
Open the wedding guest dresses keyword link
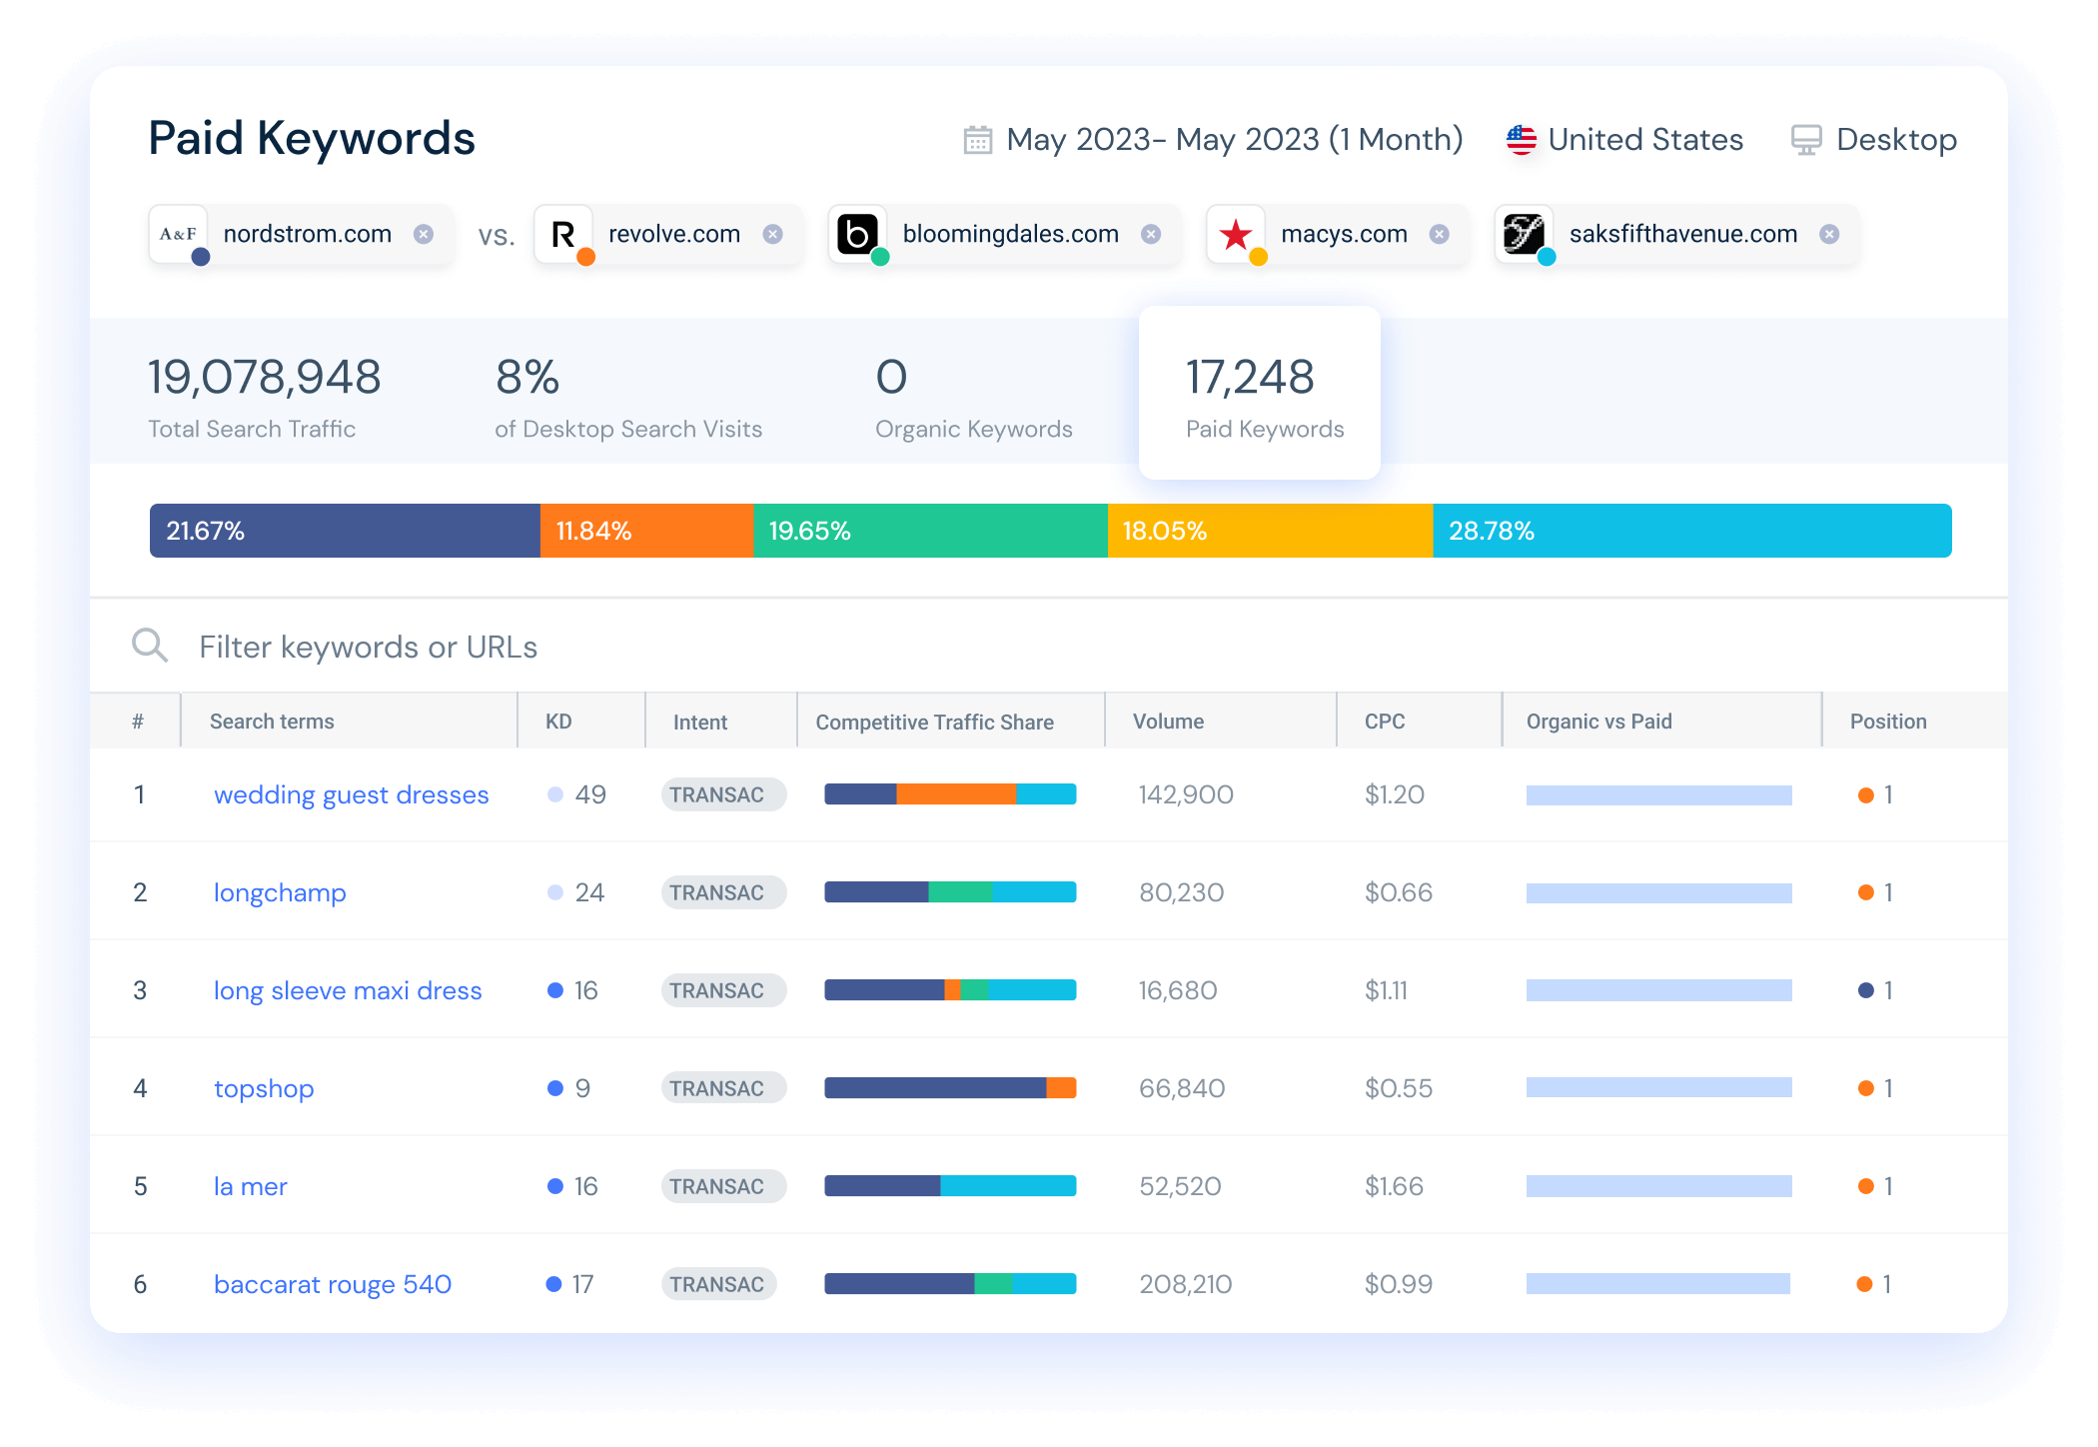[x=351, y=794]
